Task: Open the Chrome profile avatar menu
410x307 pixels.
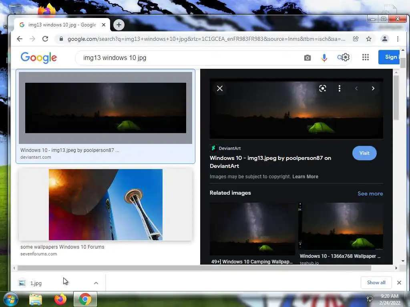Action: point(385,39)
